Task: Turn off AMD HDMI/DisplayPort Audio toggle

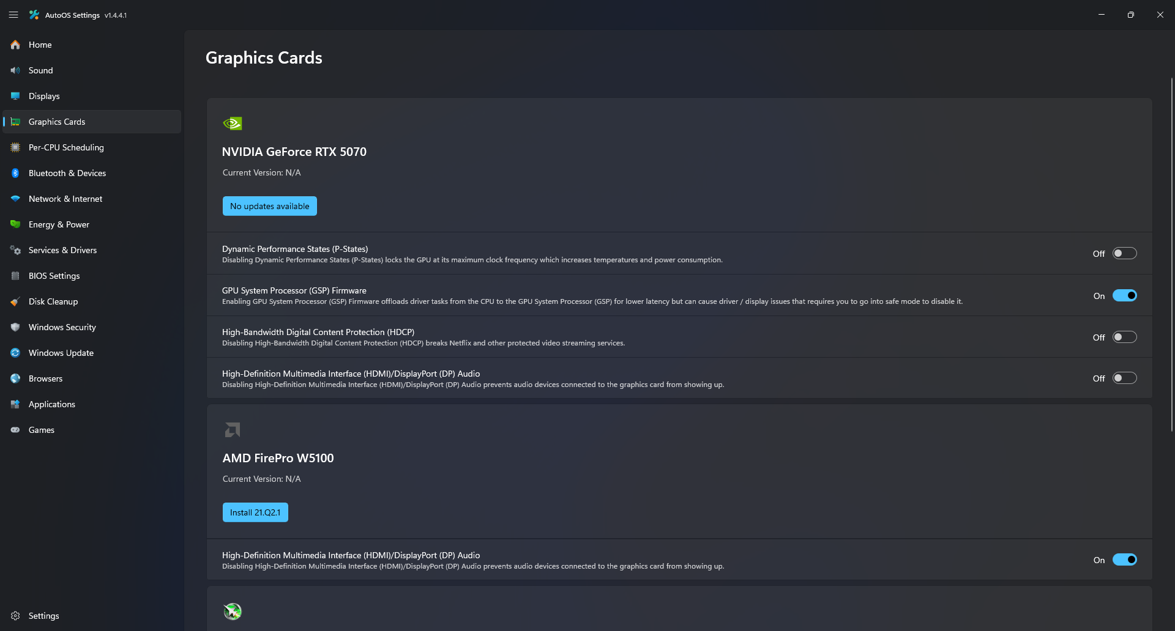Action: [1125, 559]
